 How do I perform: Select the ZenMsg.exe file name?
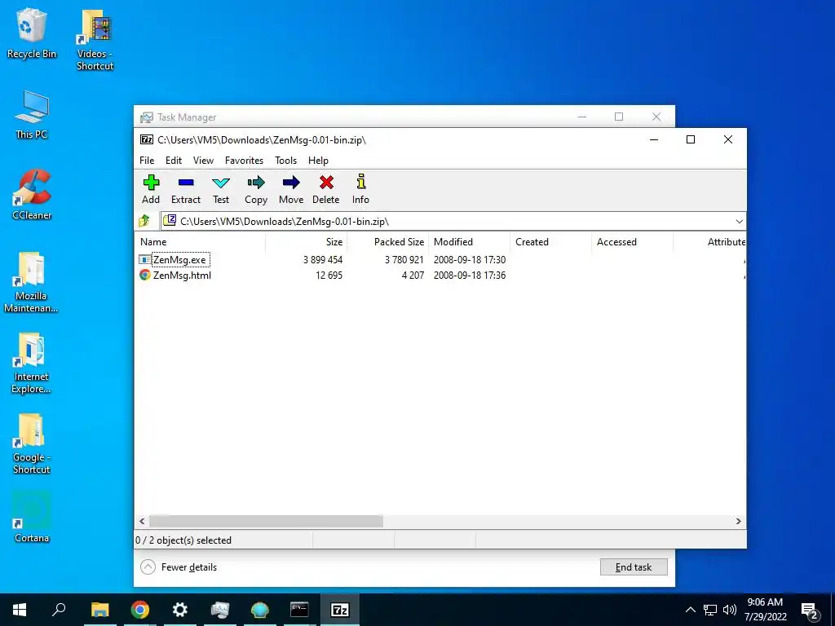click(x=179, y=260)
